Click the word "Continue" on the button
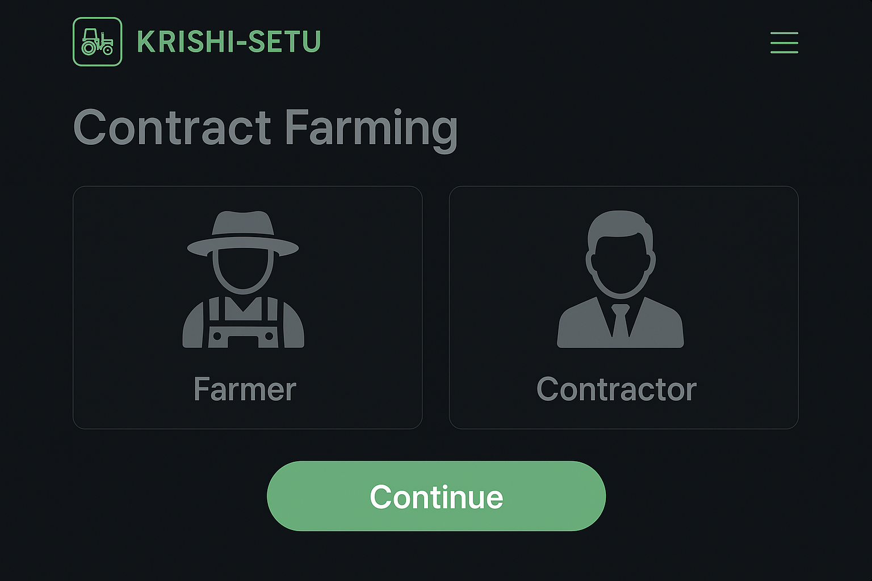Image resolution: width=872 pixels, height=581 pixels. point(436,497)
